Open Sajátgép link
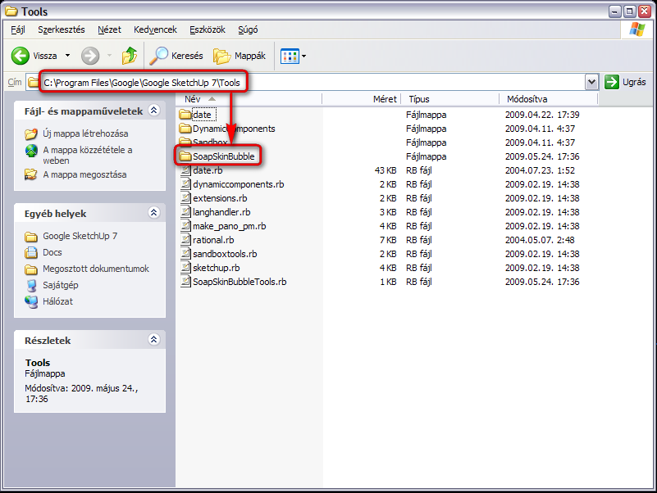The height and width of the screenshot is (493, 657). 61,285
